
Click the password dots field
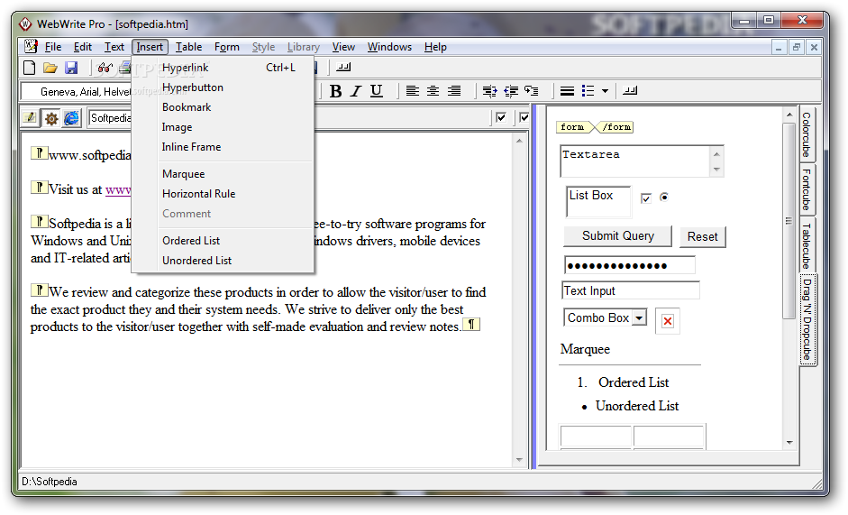click(x=630, y=265)
